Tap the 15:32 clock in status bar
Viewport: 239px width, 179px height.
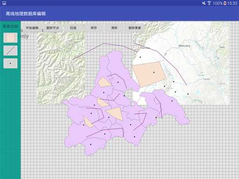[x=232, y=3]
